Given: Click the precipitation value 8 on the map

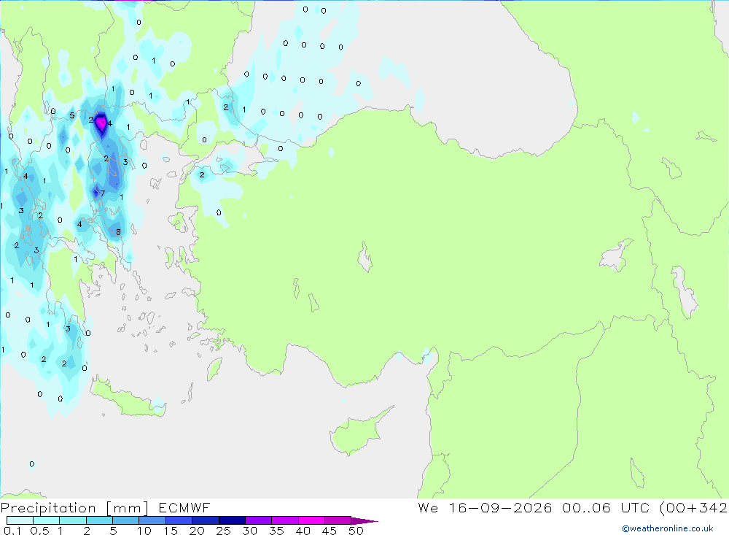Looking at the screenshot, I should (118, 232).
